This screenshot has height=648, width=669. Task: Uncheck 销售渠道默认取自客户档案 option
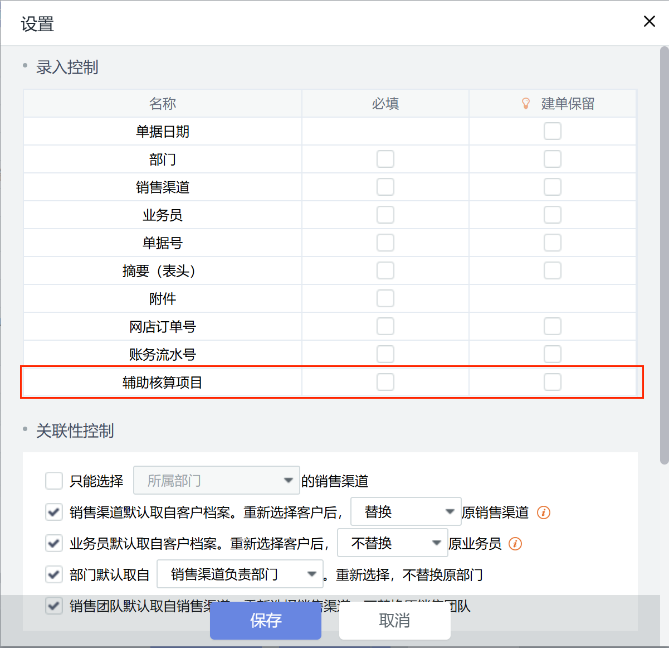54,512
